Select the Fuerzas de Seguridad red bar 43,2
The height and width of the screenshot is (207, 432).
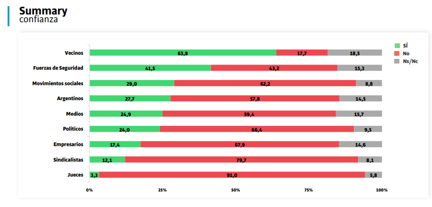click(x=274, y=68)
